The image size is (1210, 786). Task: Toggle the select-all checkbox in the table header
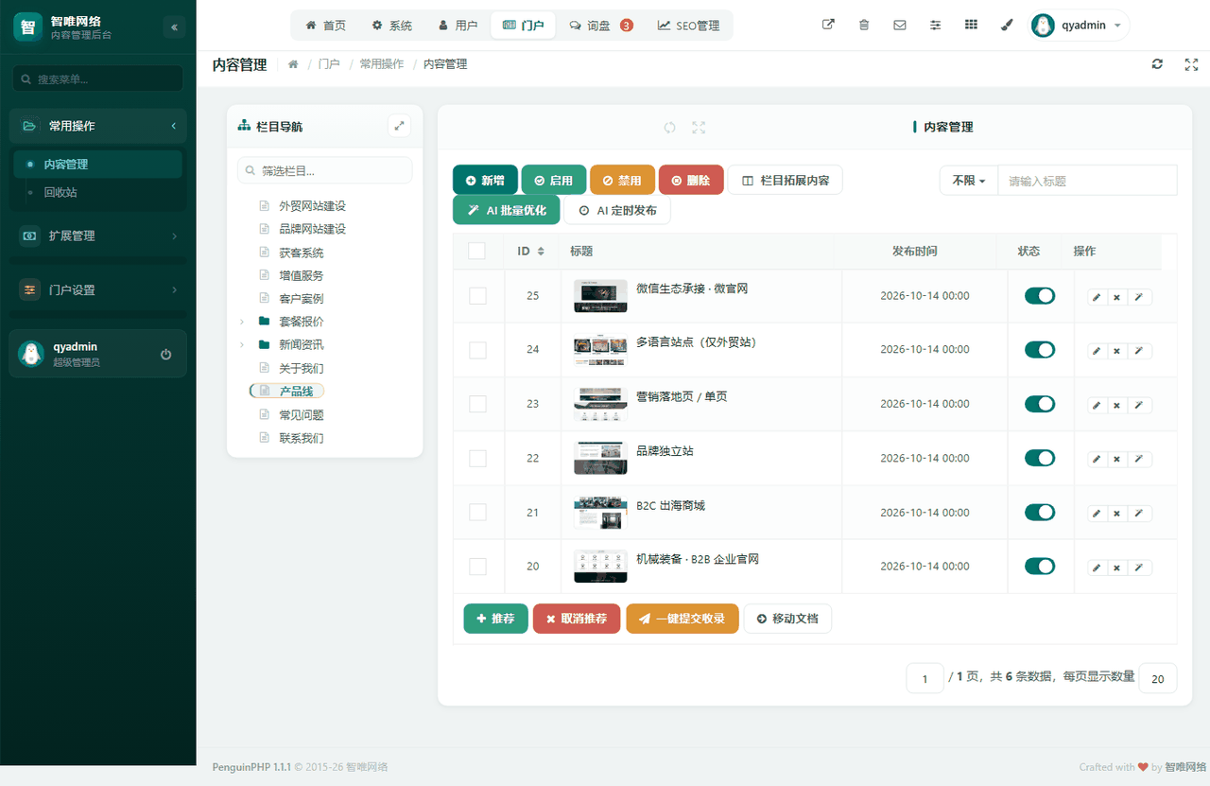click(476, 251)
